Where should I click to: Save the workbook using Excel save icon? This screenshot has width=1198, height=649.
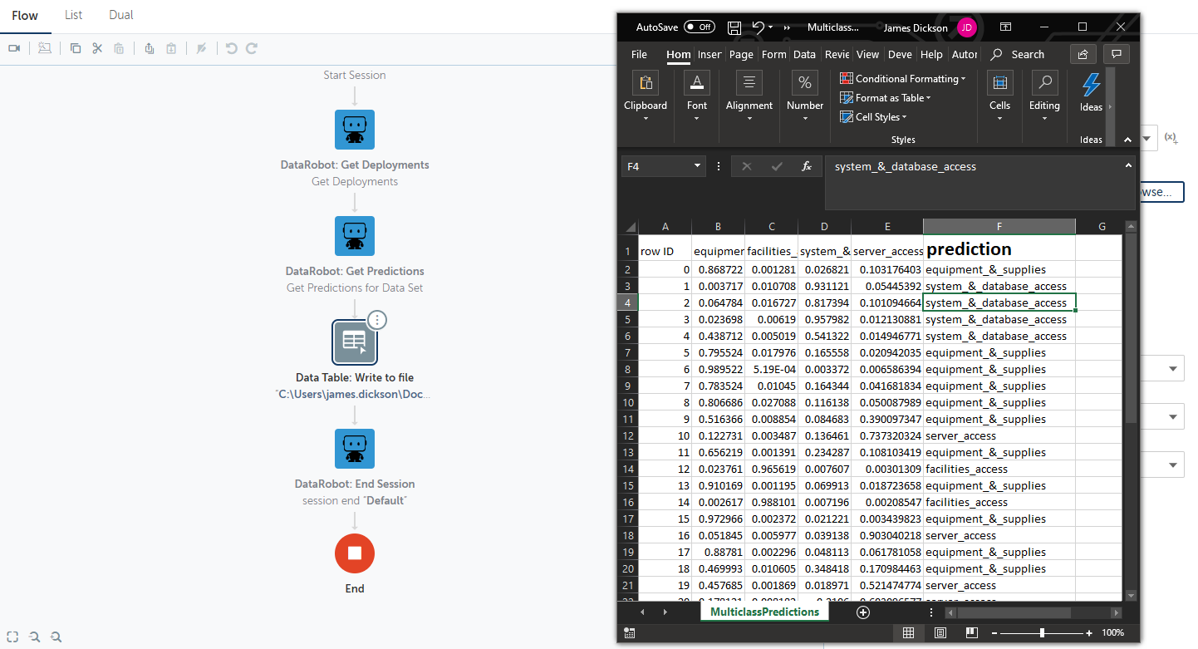coord(734,27)
